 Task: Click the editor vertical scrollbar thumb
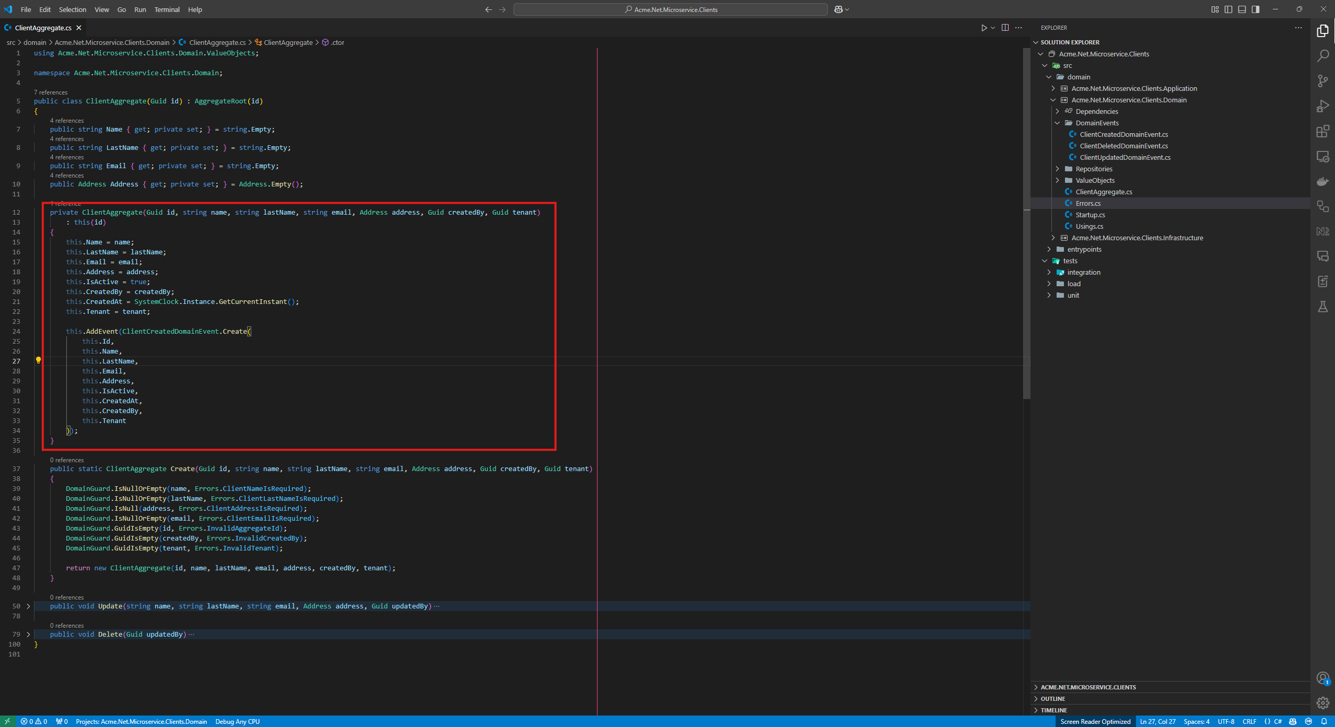tap(1026, 225)
